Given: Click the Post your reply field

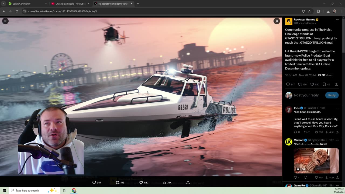Looking at the screenshot, I should coord(306,95).
